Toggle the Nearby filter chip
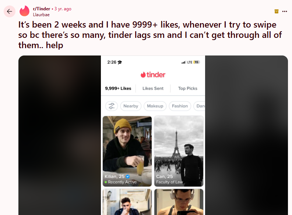This screenshot has height=215, width=292. pos(131,106)
